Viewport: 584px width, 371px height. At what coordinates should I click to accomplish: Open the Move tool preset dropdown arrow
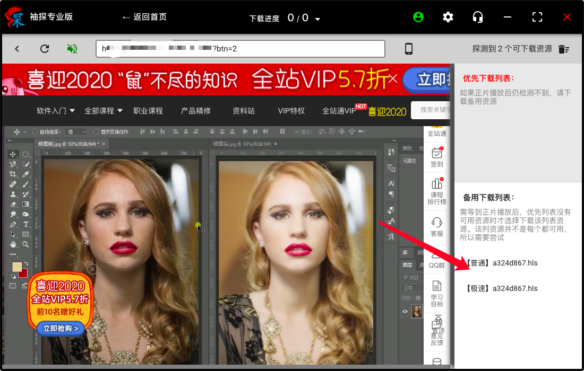pos(24,132)
